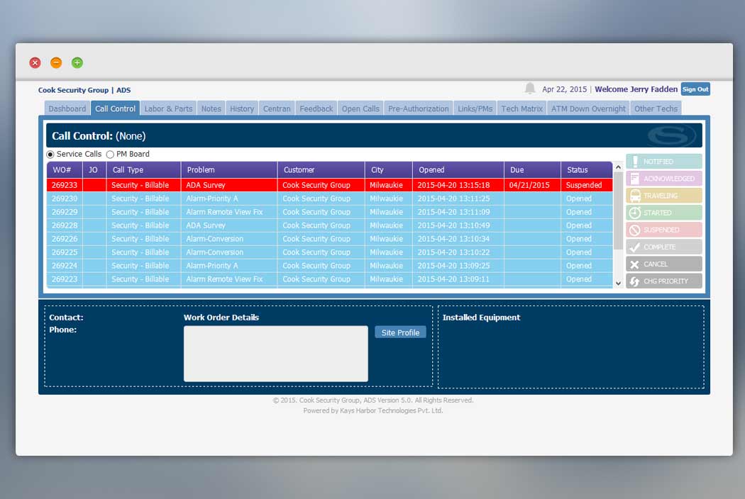Screen dimensions: 745x499
Task: Open the Site Profile button
Action: coord(400,332)
